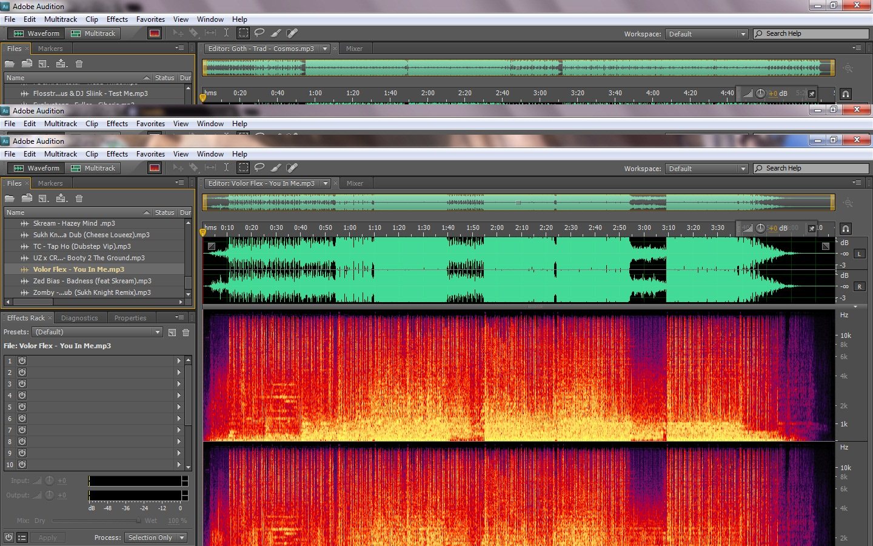Switch to the Markers tab in the front window
The width and height of the screenshot is (873, 546).
pyautogui.click(x=50, y=183)
